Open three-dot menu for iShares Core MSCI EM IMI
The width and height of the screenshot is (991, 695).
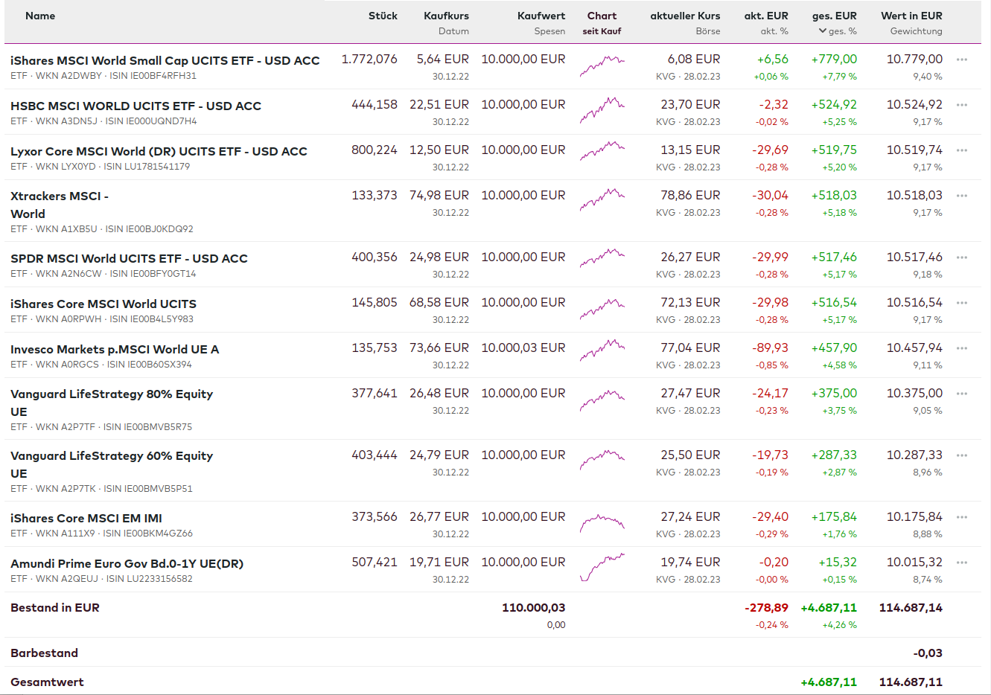(x=962, y=517)
